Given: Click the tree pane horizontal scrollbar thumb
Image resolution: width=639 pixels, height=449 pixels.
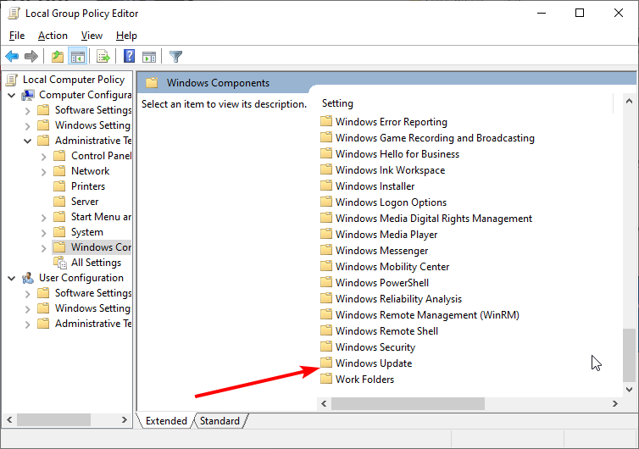Looking at the screenshot, I should point(53,419).
